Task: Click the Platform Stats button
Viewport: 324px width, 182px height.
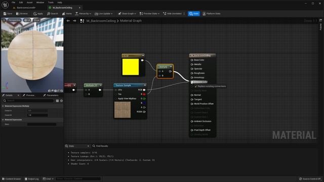Action: [x=212, y=14]
